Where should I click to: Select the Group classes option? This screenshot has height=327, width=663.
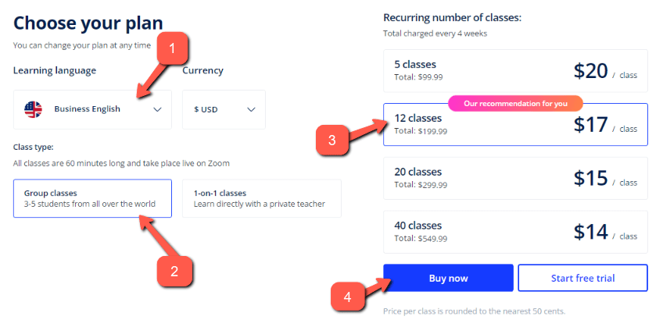click(92, 198)
